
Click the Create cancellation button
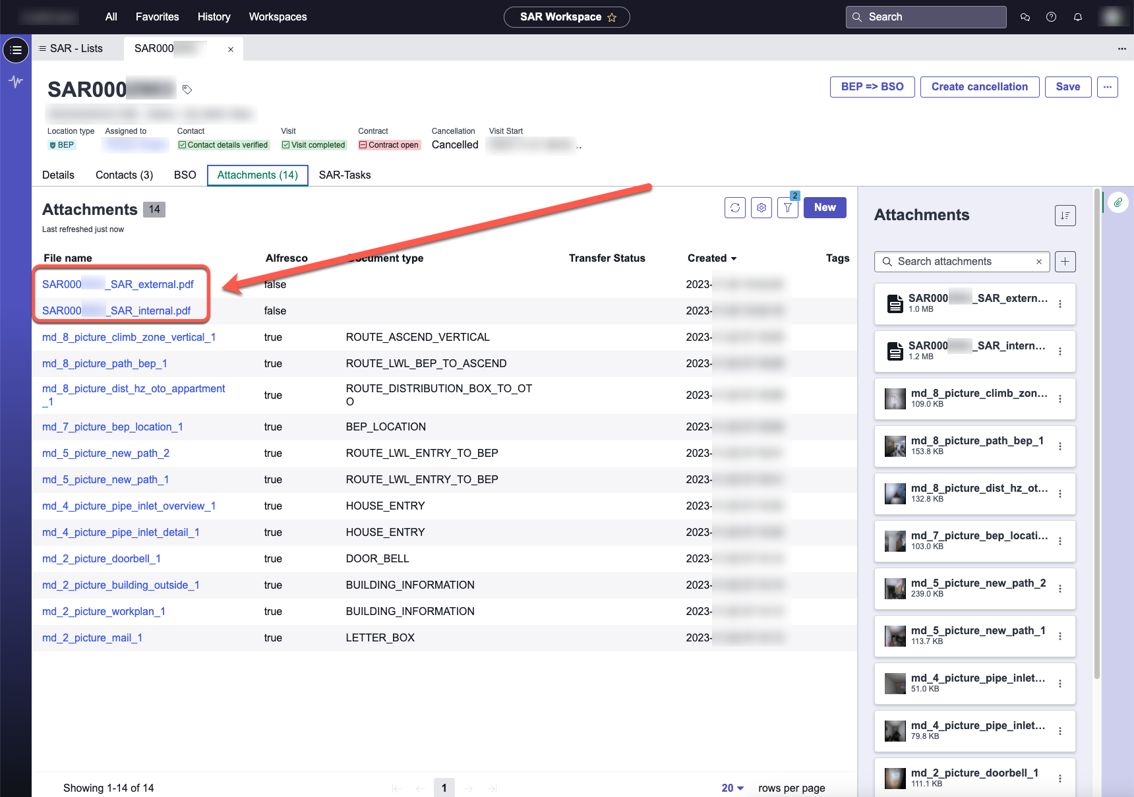[x=979, y=87]
